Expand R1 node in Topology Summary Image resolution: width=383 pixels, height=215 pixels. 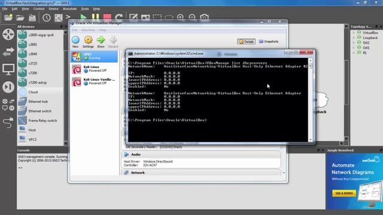coord(354,53)
